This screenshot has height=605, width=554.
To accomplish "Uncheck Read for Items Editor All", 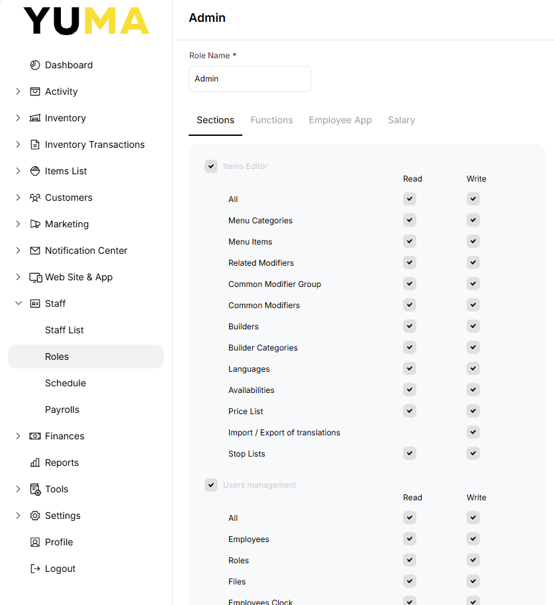I will (410, 199).
